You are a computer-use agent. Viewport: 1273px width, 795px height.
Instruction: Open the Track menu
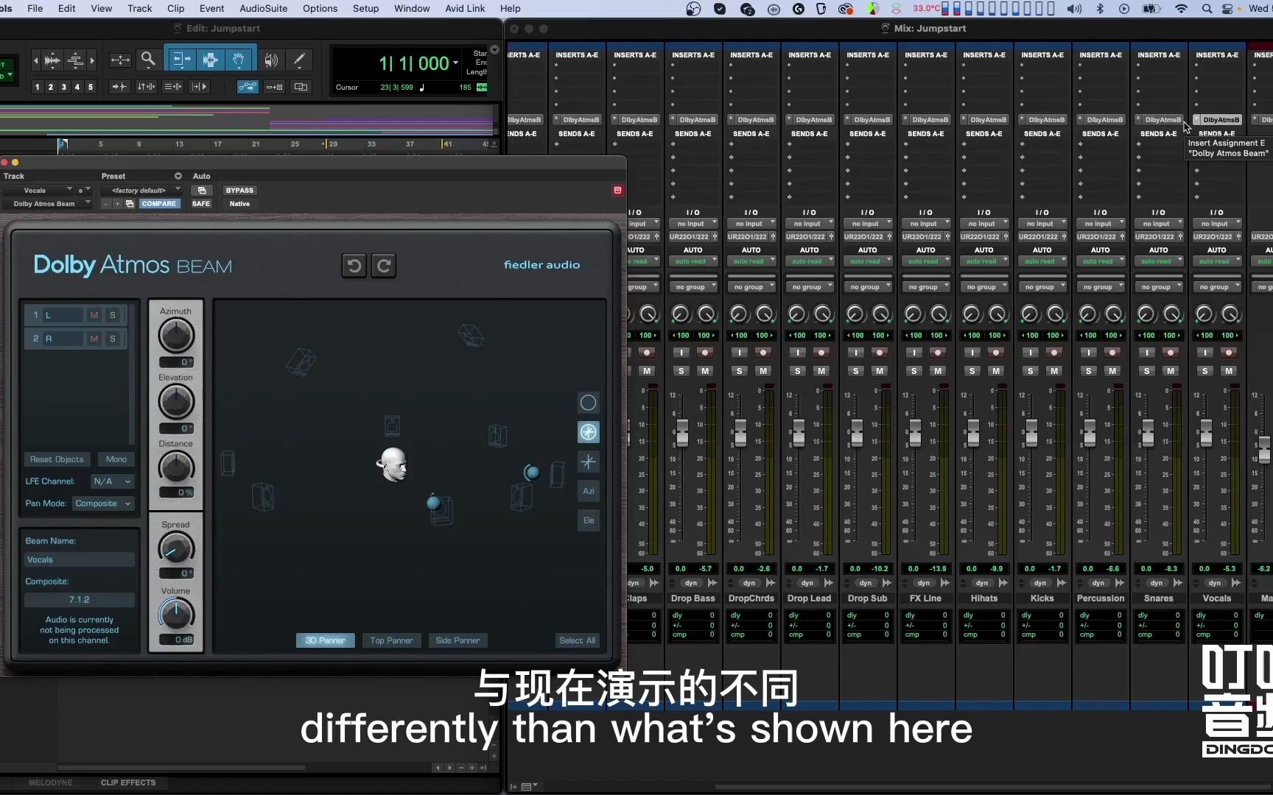(139, 9)
